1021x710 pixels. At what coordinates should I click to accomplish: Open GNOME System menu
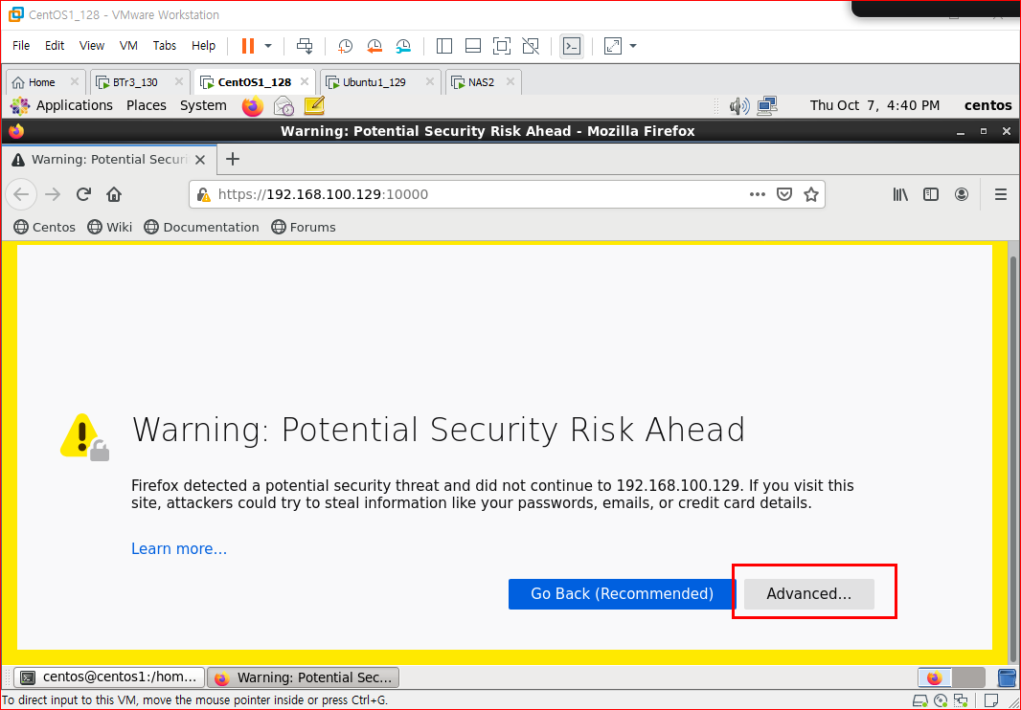(203, 105)
